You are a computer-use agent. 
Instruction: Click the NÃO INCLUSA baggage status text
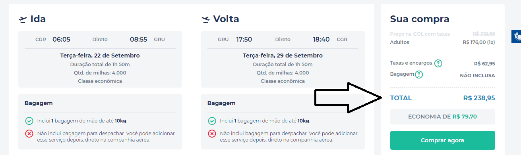pyautogui.click(x=477, y=76)
